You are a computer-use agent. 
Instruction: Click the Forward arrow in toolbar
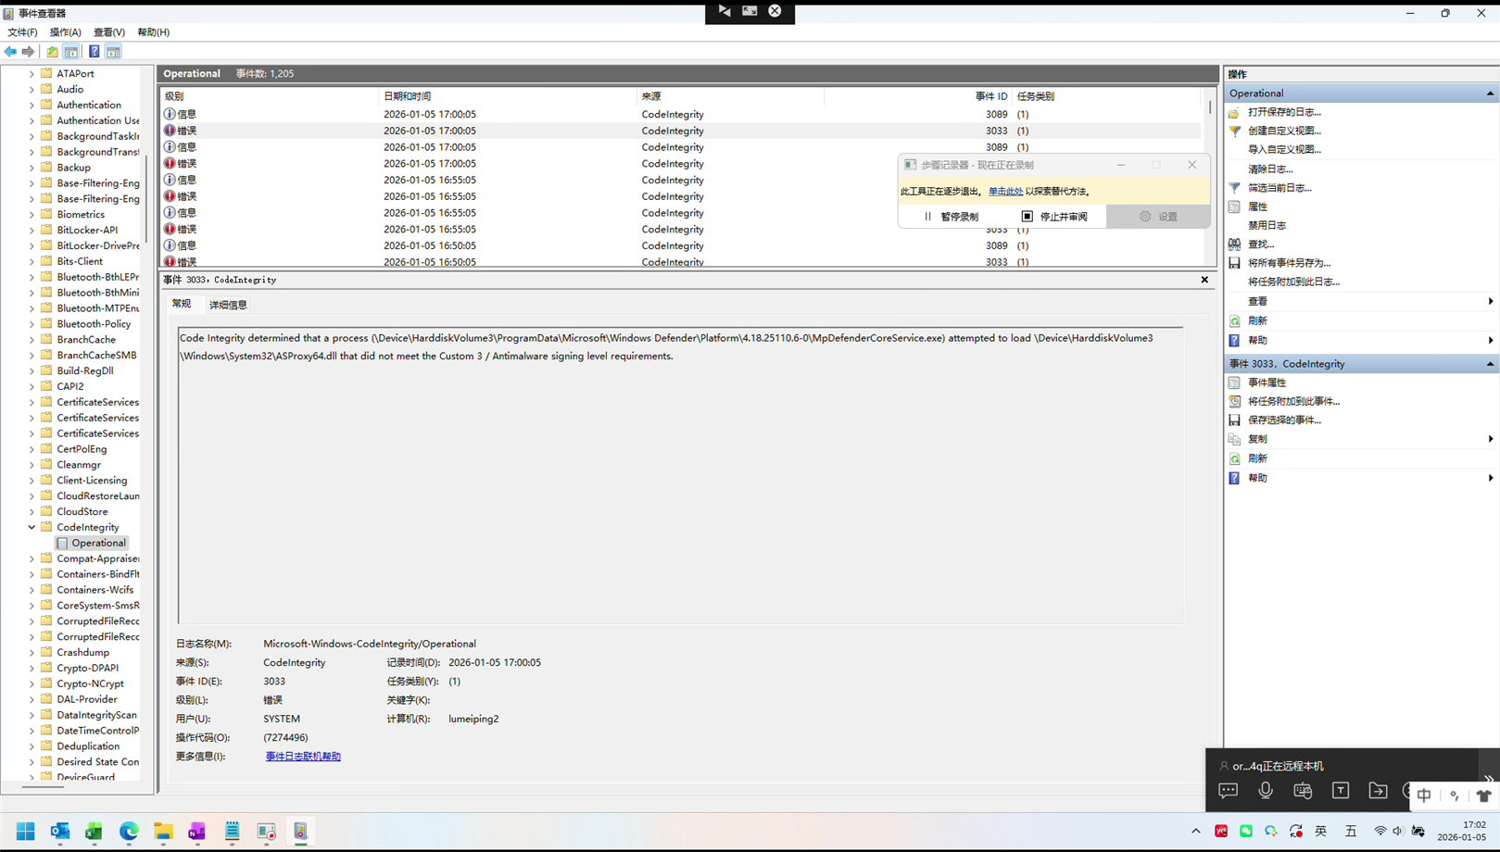click(29, 52)
